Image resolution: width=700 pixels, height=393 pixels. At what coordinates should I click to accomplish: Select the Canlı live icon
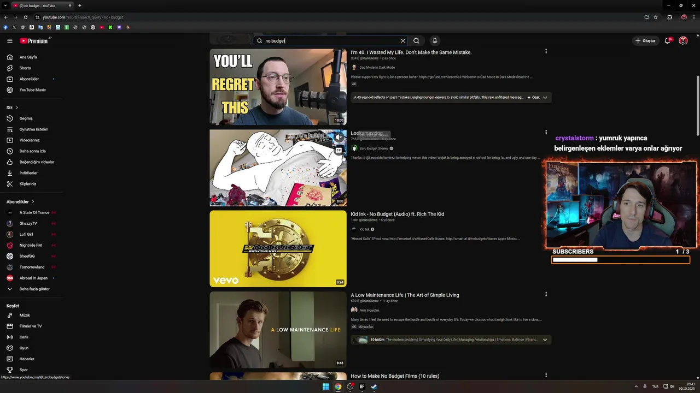(10, 337)
